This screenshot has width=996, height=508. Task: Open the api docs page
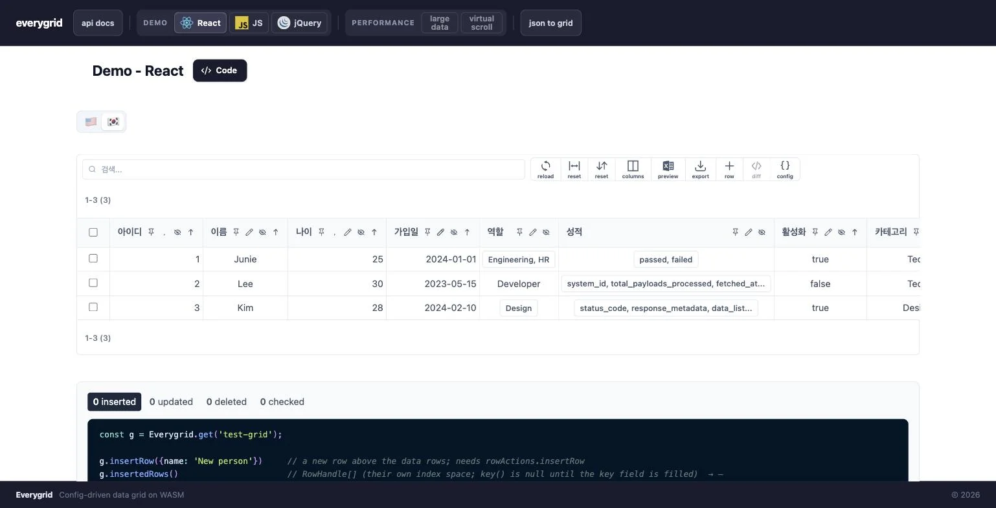coord(98,23)
